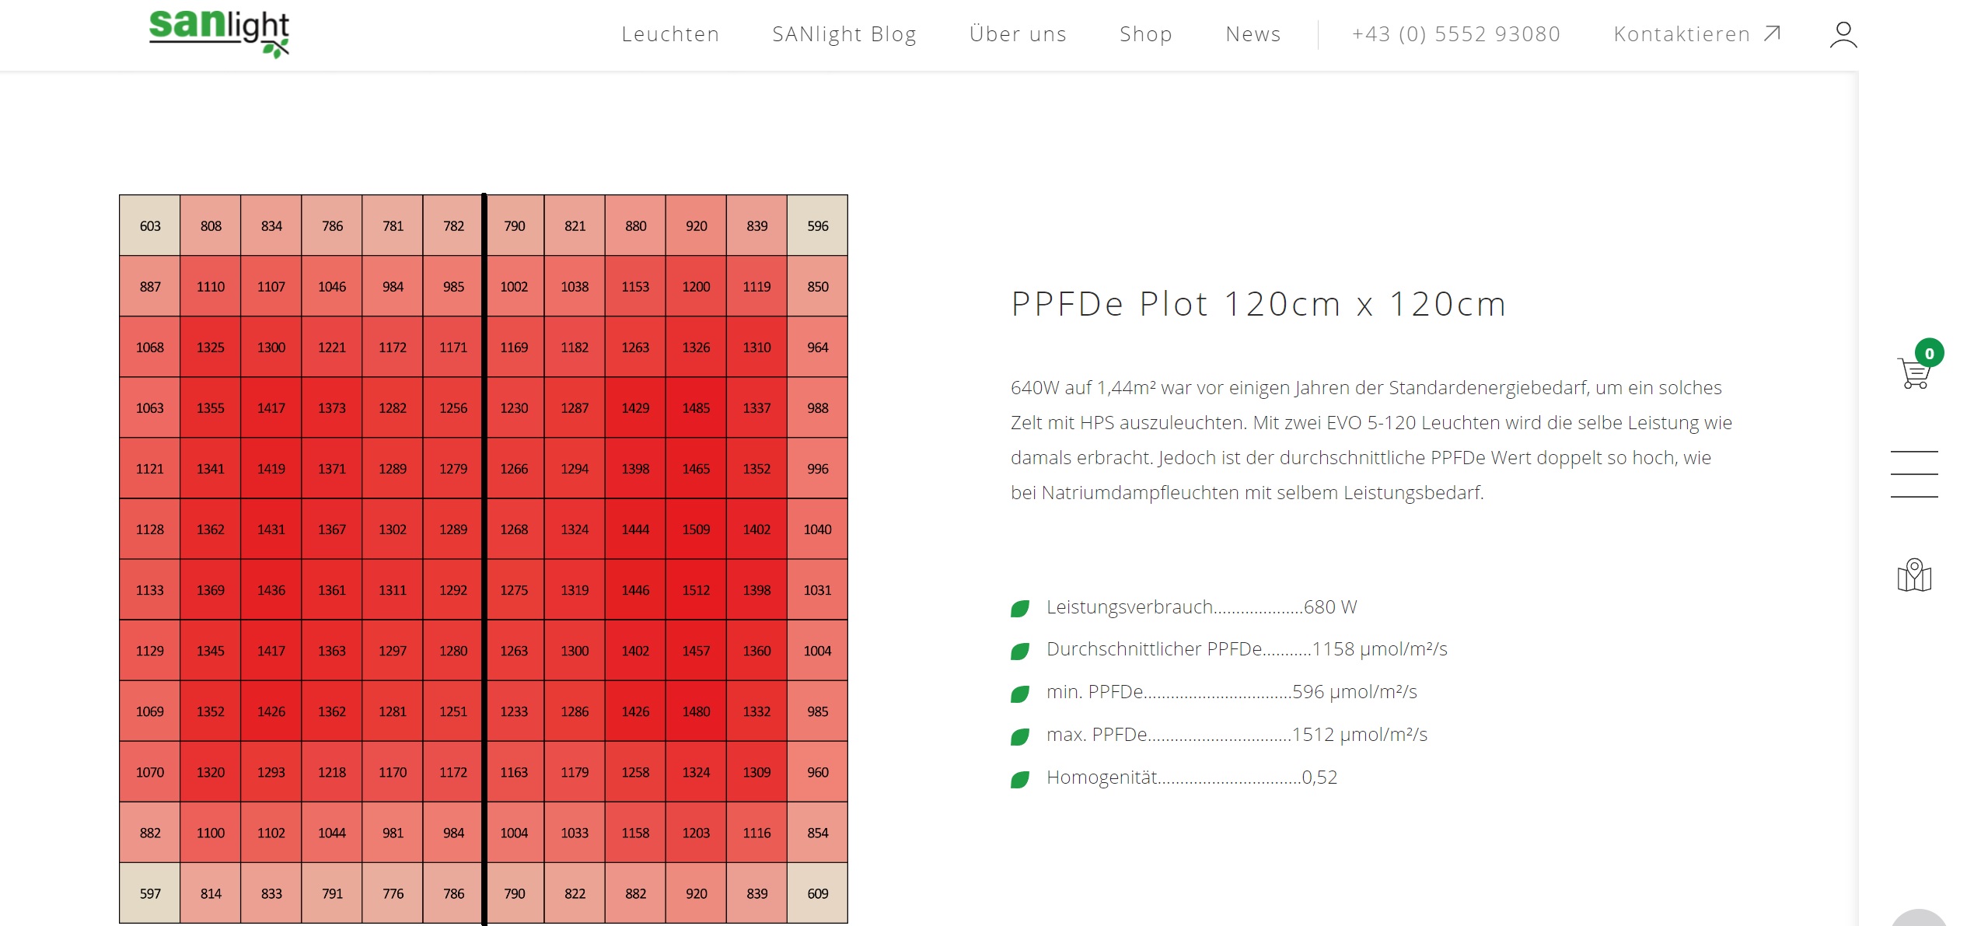Open the Über uns menu
The width and height of the screenshot is (1974, 926).
click(1018, 34)
